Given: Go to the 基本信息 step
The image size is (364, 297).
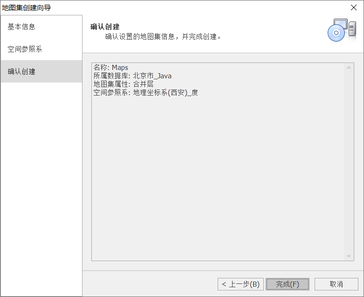Looking at the screenshot, I should pos(21,27).
